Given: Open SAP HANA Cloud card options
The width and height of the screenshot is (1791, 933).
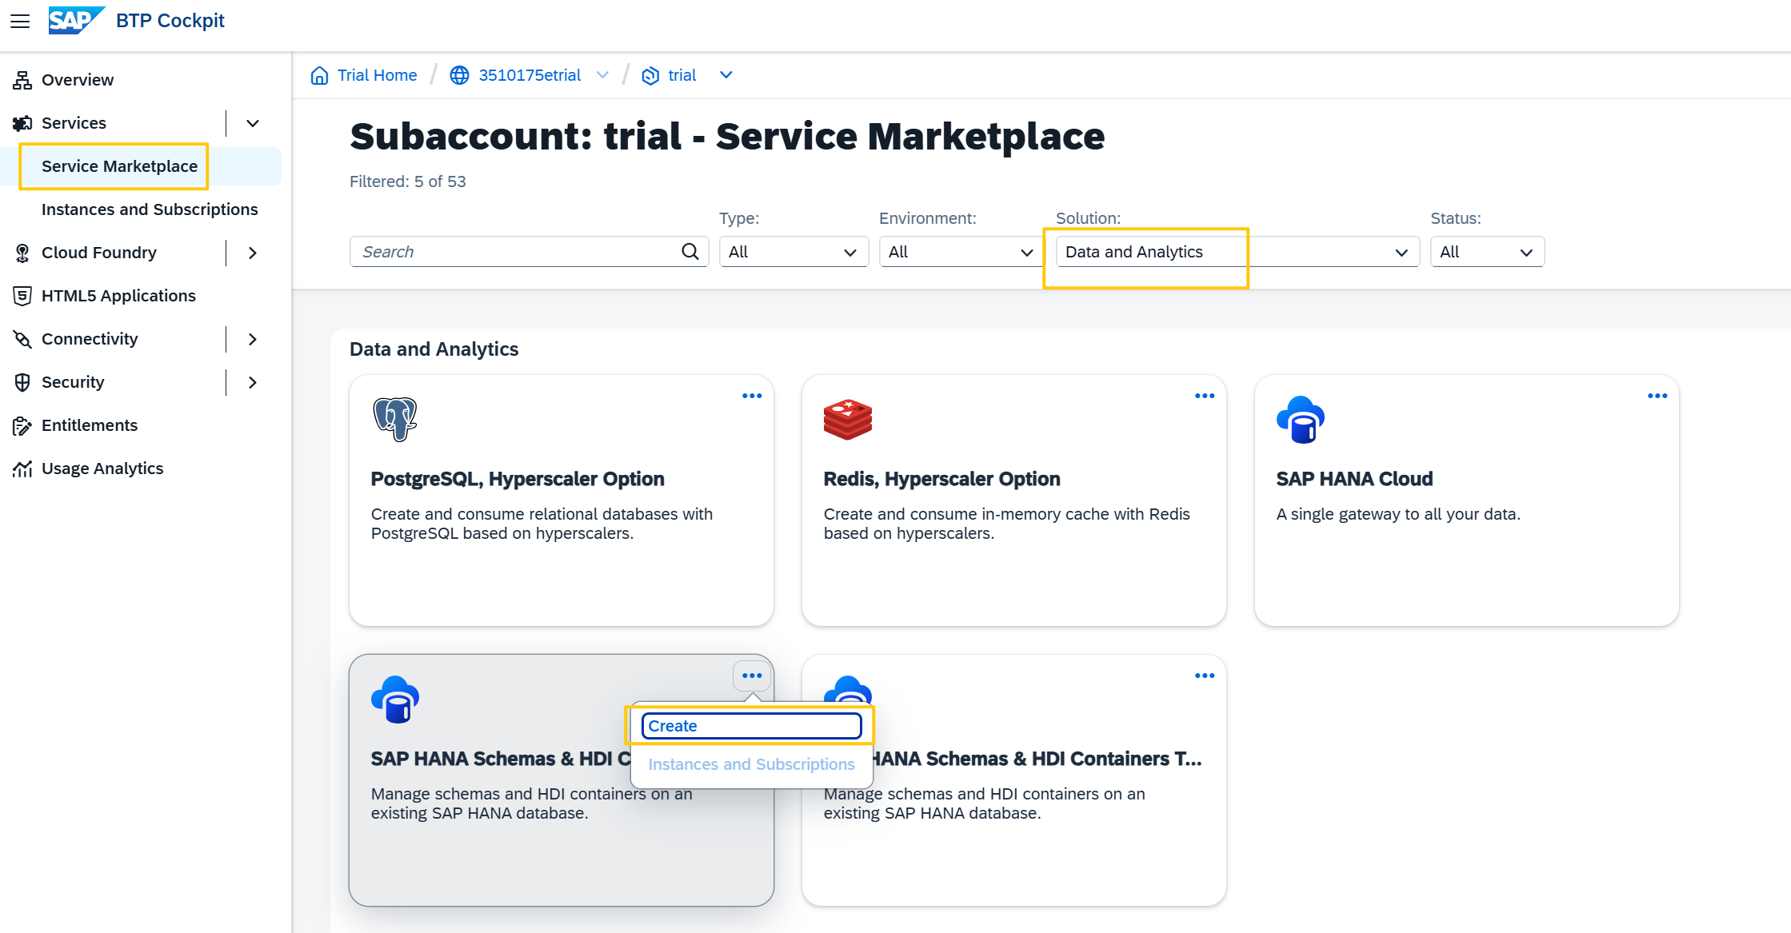Looking at the screenshot, I should (x=1657, y=396).
